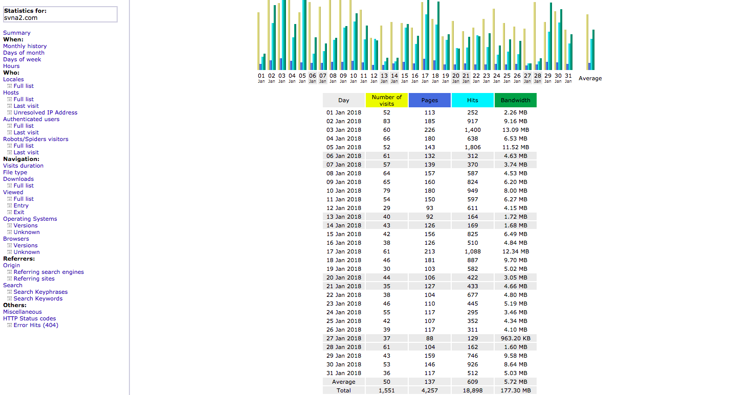Click the blue Pages column header
The image size is (729, 395).
pos(430,100)
